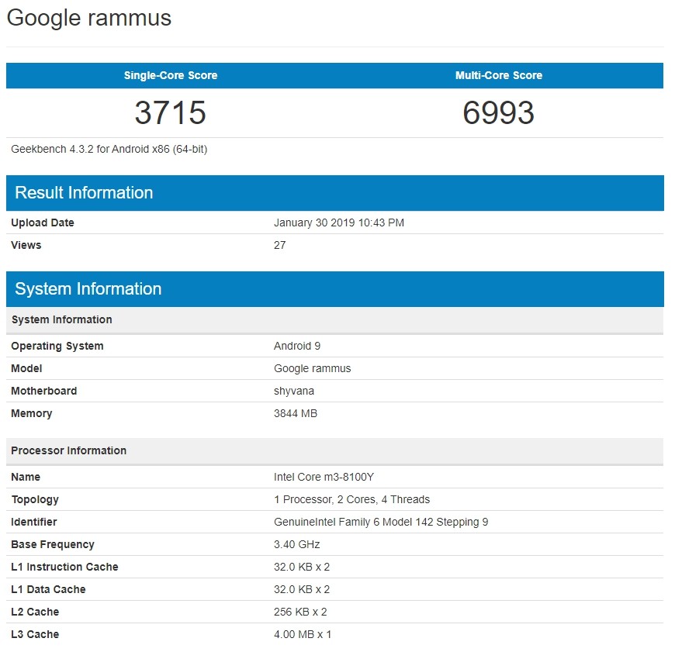Click the Geekbench 4.3.2 version text
This screenshot has height=652, width=675.
point(109,149)
